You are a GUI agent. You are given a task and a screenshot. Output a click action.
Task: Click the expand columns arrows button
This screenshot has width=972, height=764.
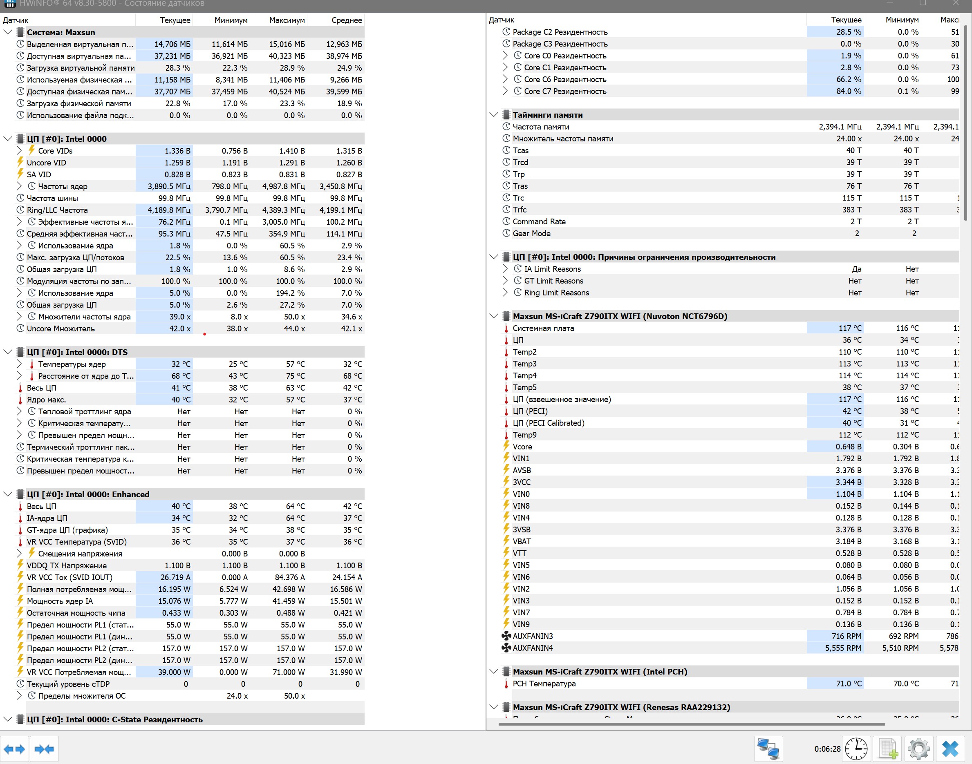coord(14,749)
